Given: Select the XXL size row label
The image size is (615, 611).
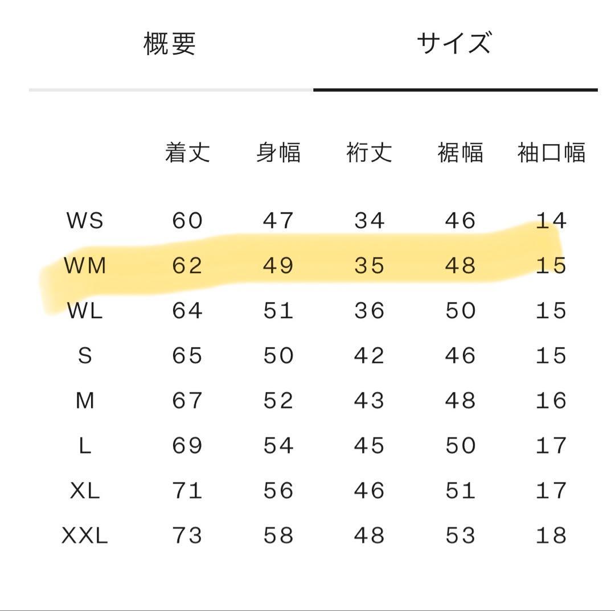Looking at the screenshot, I should pos(85,535).
